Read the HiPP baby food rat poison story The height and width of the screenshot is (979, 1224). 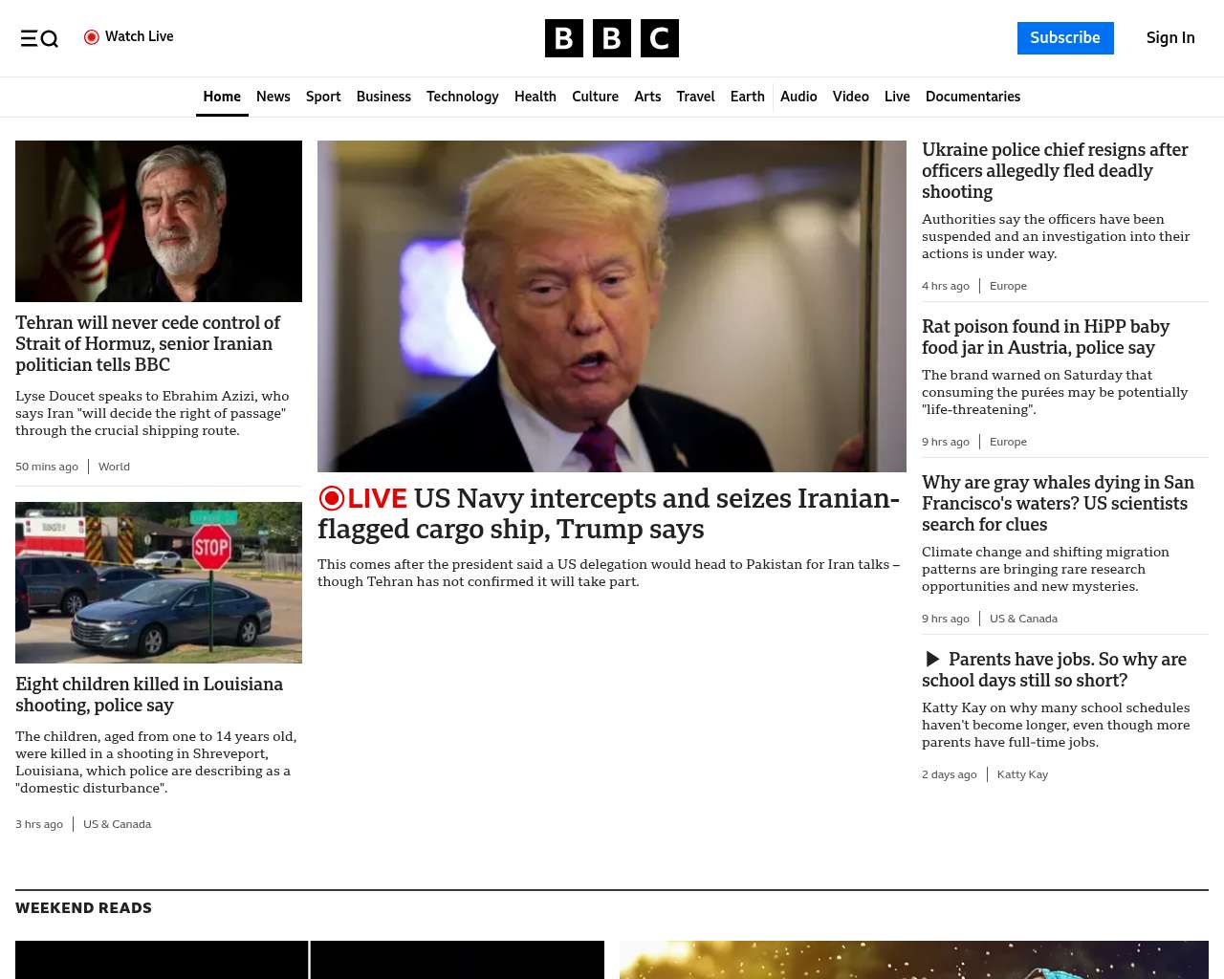point(1045,337)
